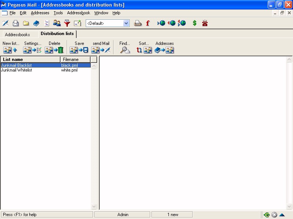Viewport: 293px width, 219px height.
Task: Select the Junkmail Blacklist row
Action: 46,65
